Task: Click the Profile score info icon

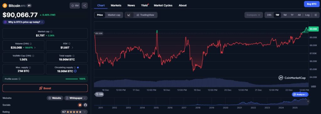Action: [19, 79]
